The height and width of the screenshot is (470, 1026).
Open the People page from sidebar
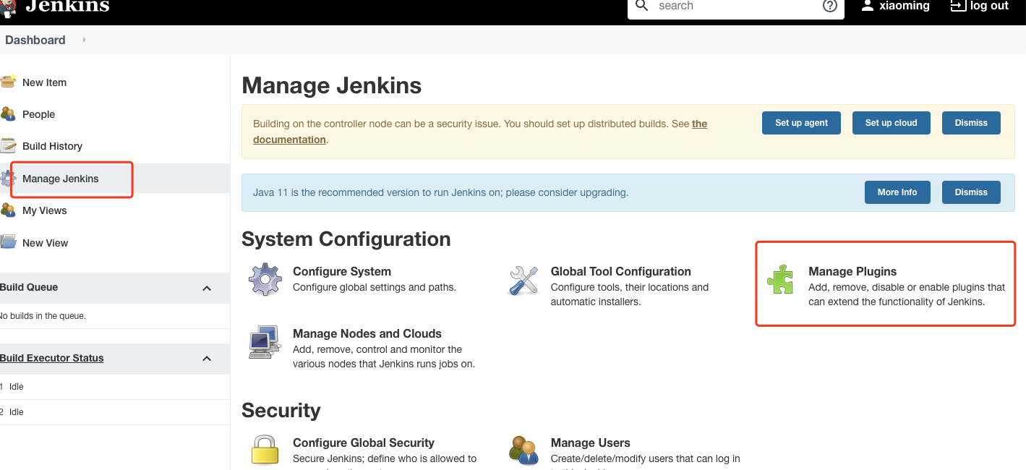pyautogui.click(x=38, y=114)
